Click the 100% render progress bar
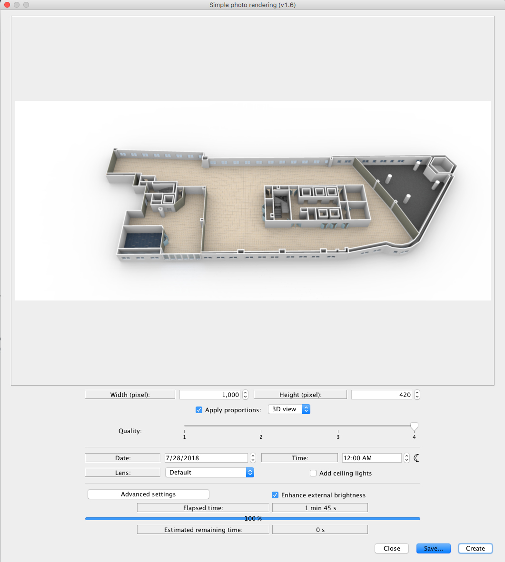This screenshot has height=562, width=505. (x=253, y=518)
